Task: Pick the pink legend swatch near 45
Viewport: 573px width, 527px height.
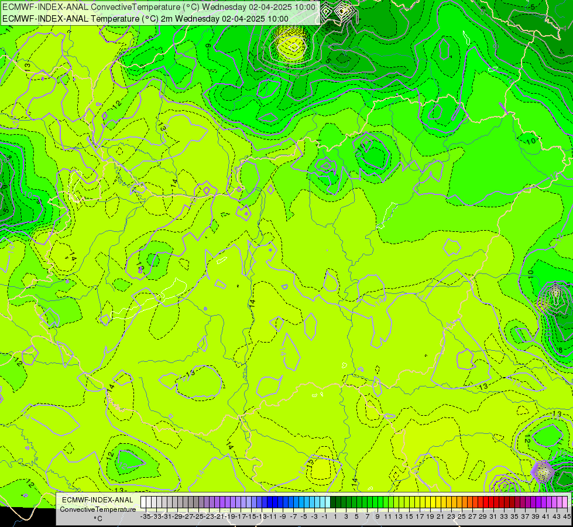Action: tap(565, 502)
